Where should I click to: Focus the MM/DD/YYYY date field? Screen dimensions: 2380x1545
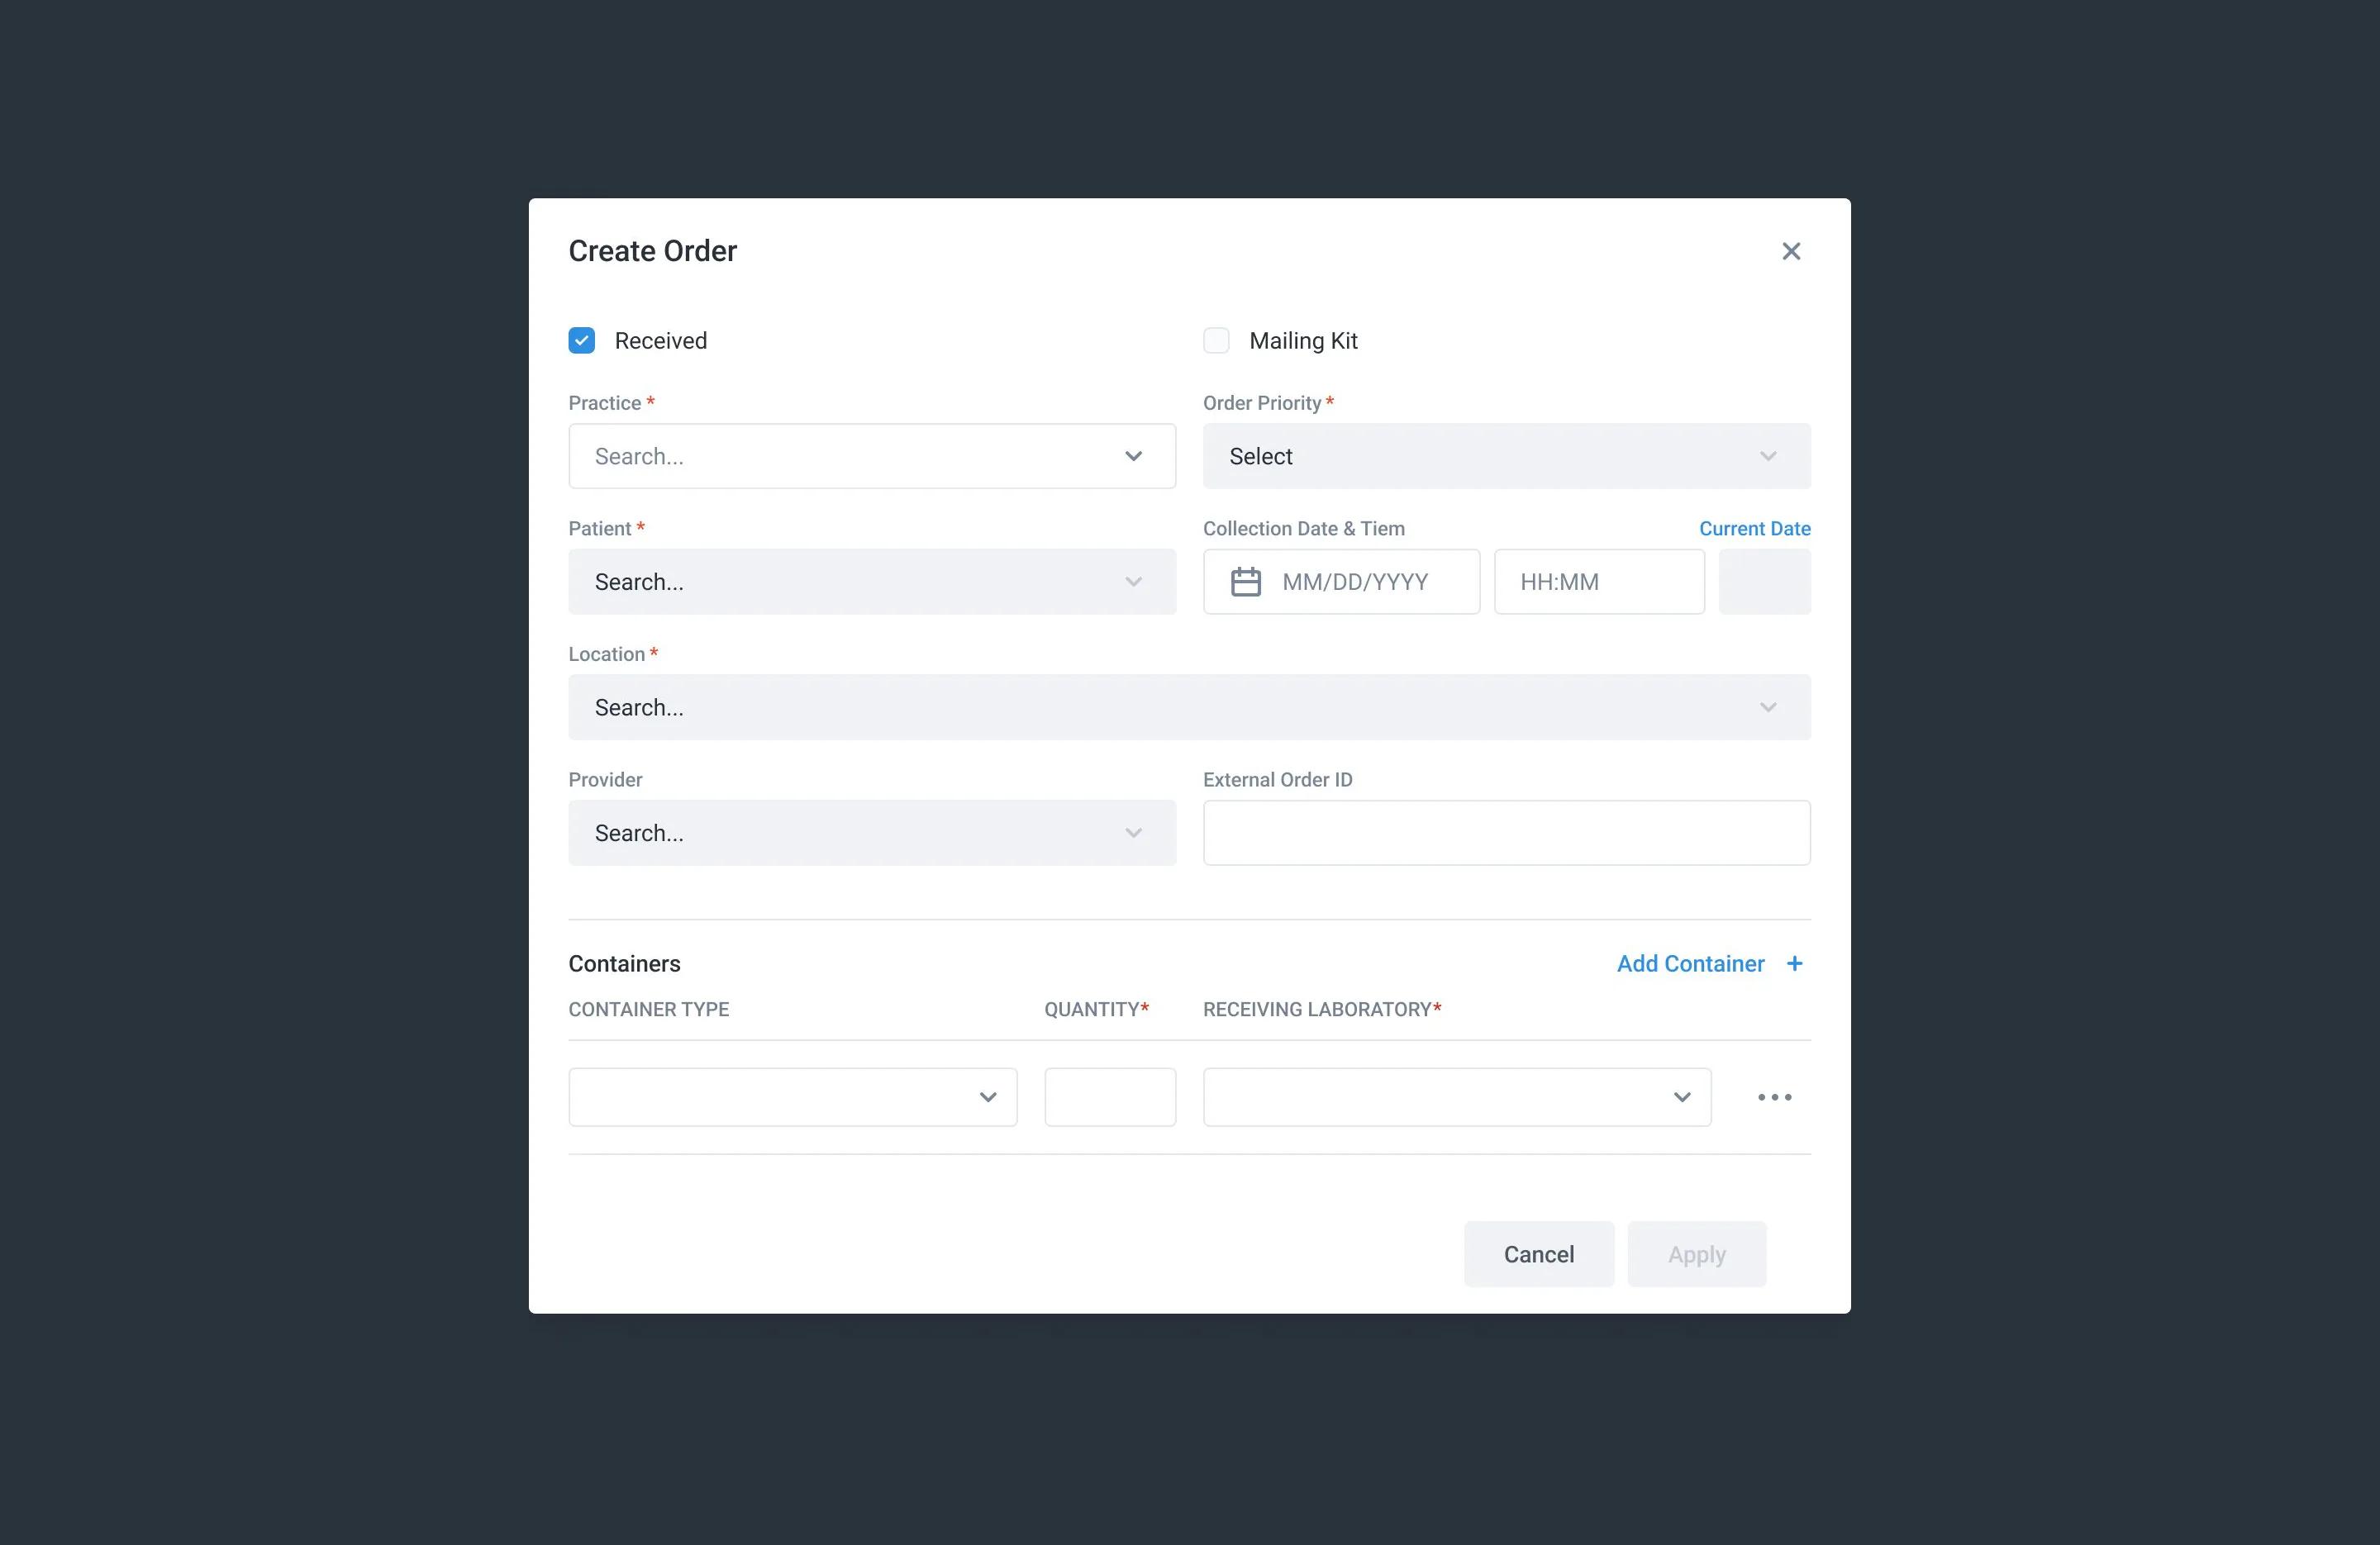tap(1341, 582)
